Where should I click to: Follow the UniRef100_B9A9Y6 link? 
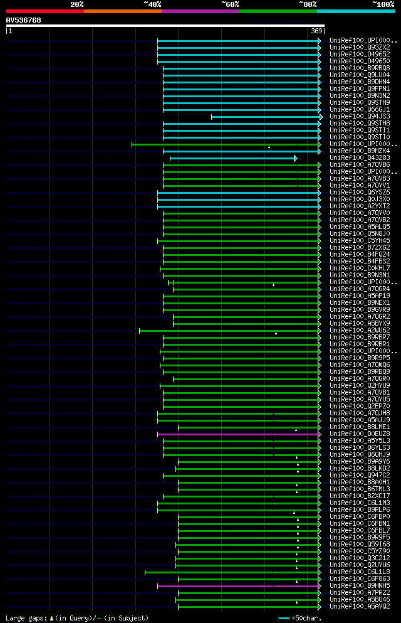pos(360,462)
